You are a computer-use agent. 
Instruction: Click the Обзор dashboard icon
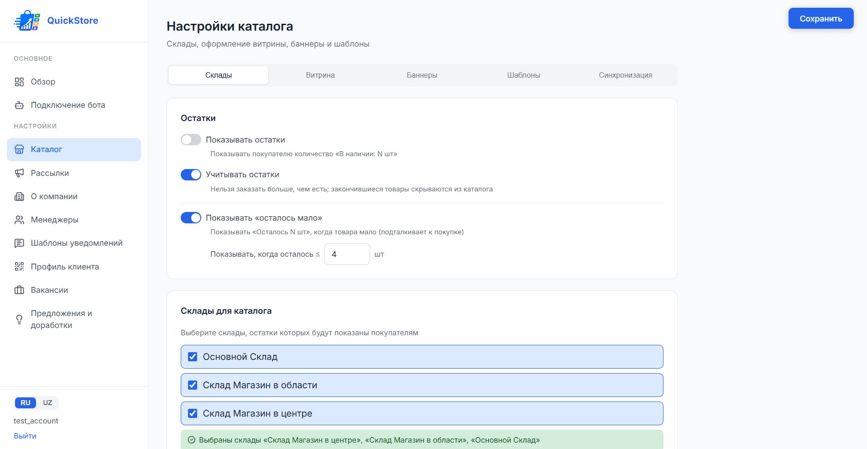coord(19,82)
